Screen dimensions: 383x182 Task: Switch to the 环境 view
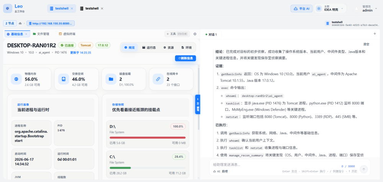187,48
